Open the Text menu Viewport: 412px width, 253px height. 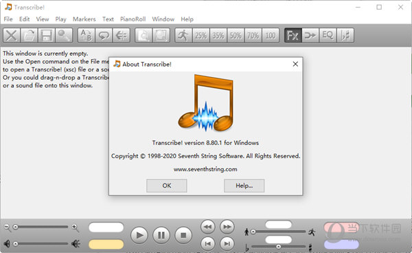click(x=108, y=19)
